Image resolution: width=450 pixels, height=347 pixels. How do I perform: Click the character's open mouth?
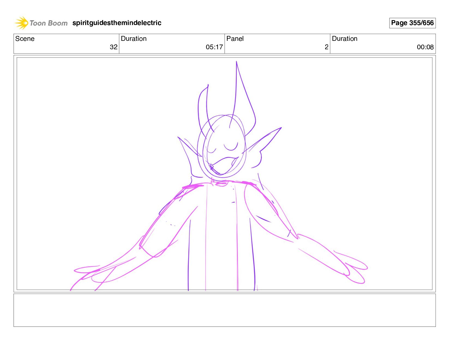click(223, 165)
